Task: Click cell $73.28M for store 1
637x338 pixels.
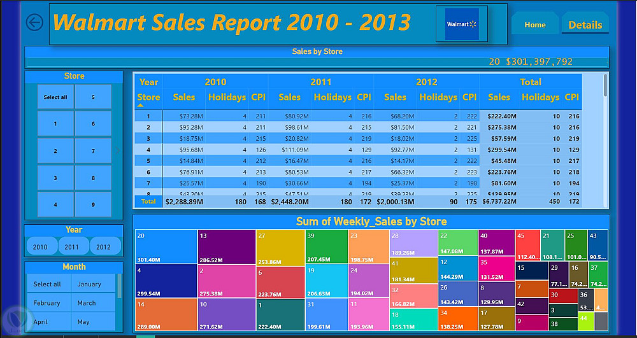Action: (191, 116)
